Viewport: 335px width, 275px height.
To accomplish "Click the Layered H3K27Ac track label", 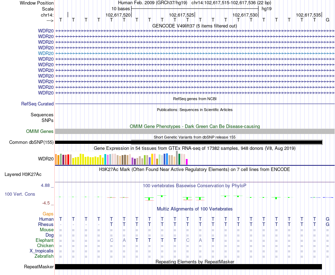I will (23, 175).
